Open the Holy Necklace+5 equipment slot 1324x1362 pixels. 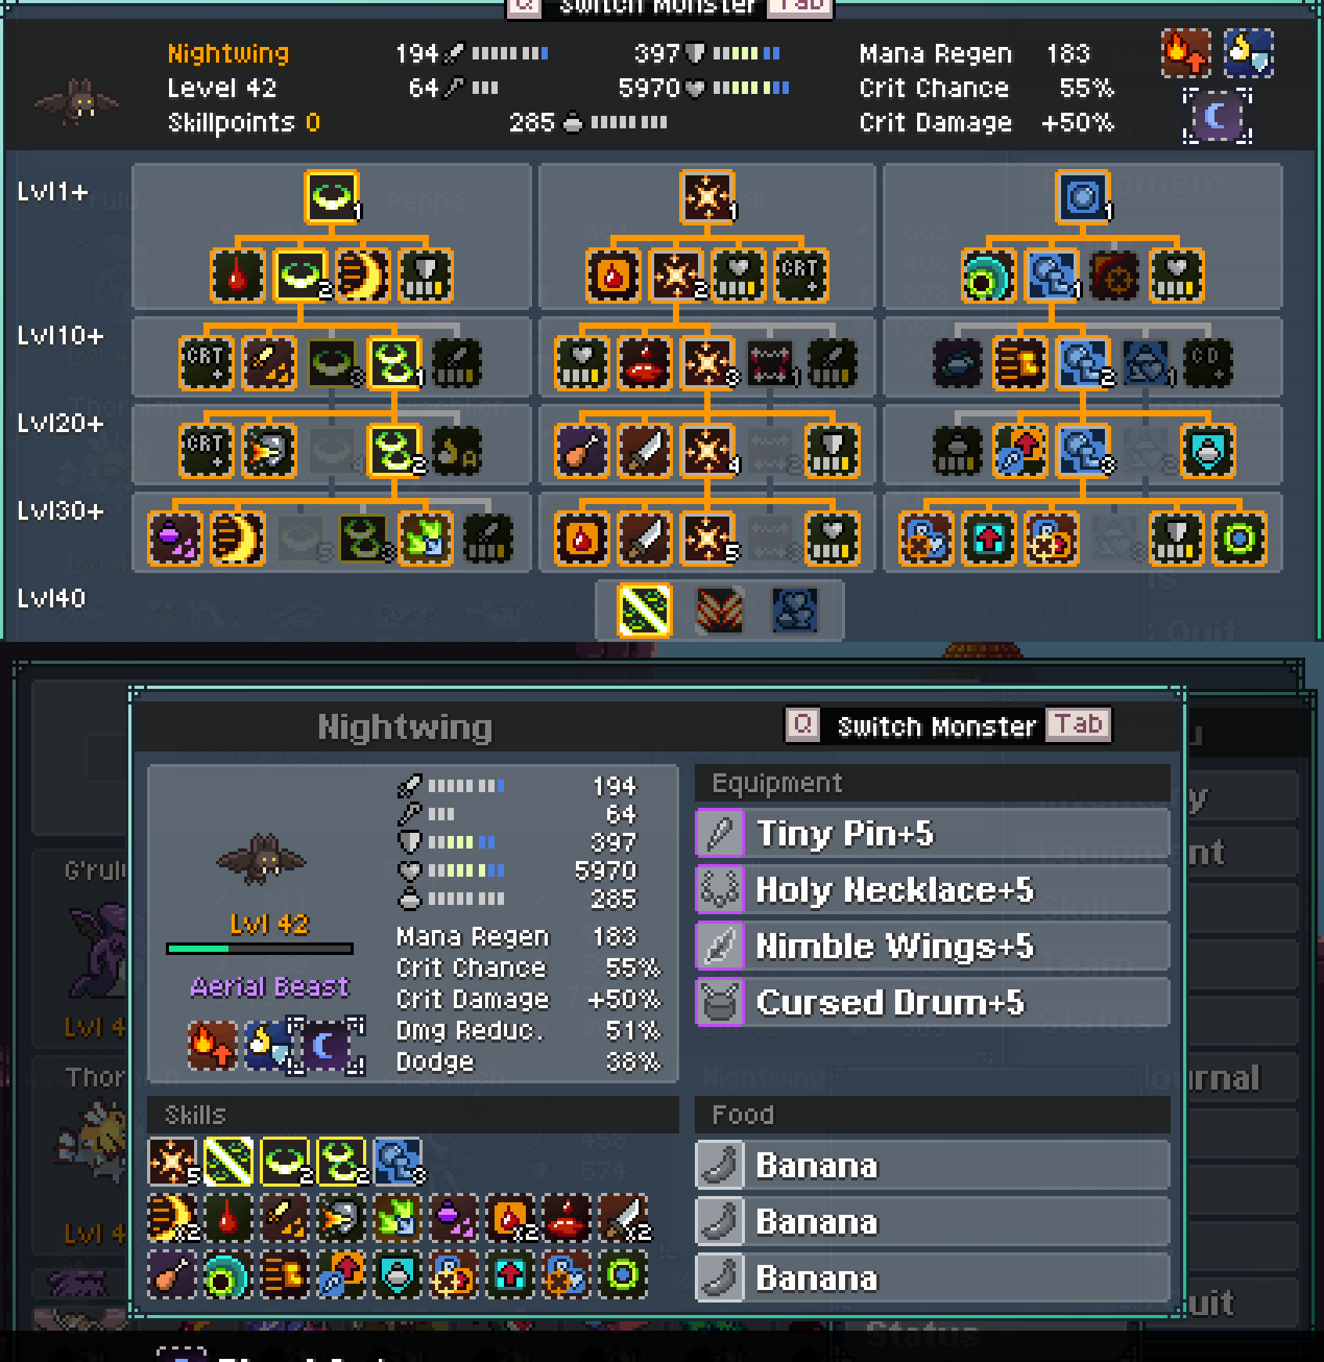point(932,890)
